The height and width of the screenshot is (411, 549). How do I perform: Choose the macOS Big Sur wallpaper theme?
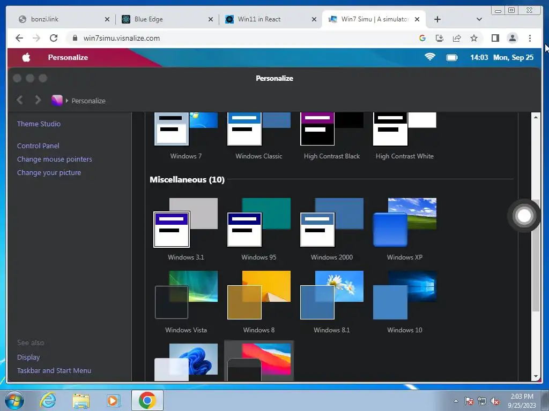pyautogui.click(x=259, y=361)
